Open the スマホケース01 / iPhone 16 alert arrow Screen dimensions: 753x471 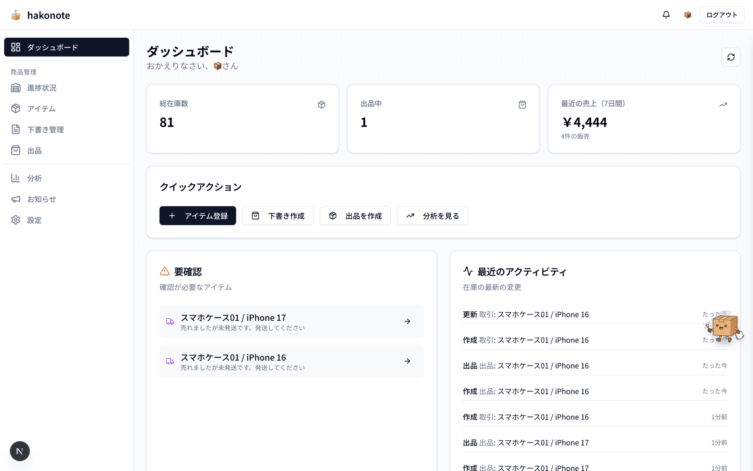pos(407,361)
